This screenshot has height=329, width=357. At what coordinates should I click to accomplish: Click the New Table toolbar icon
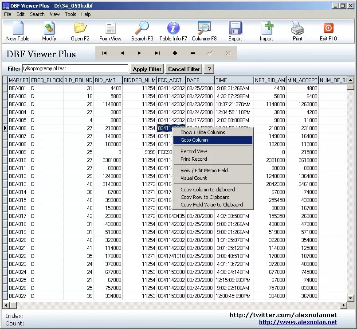point(18,31)
